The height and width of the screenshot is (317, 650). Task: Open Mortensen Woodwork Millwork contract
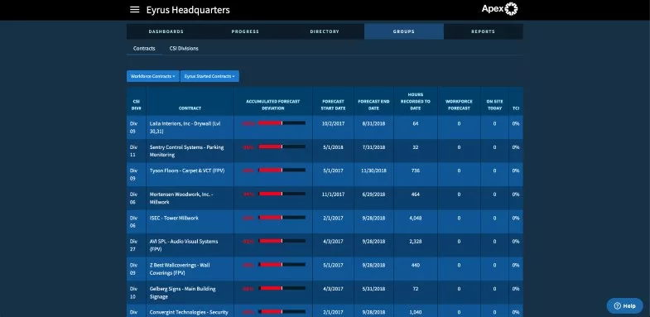point(181,198)
